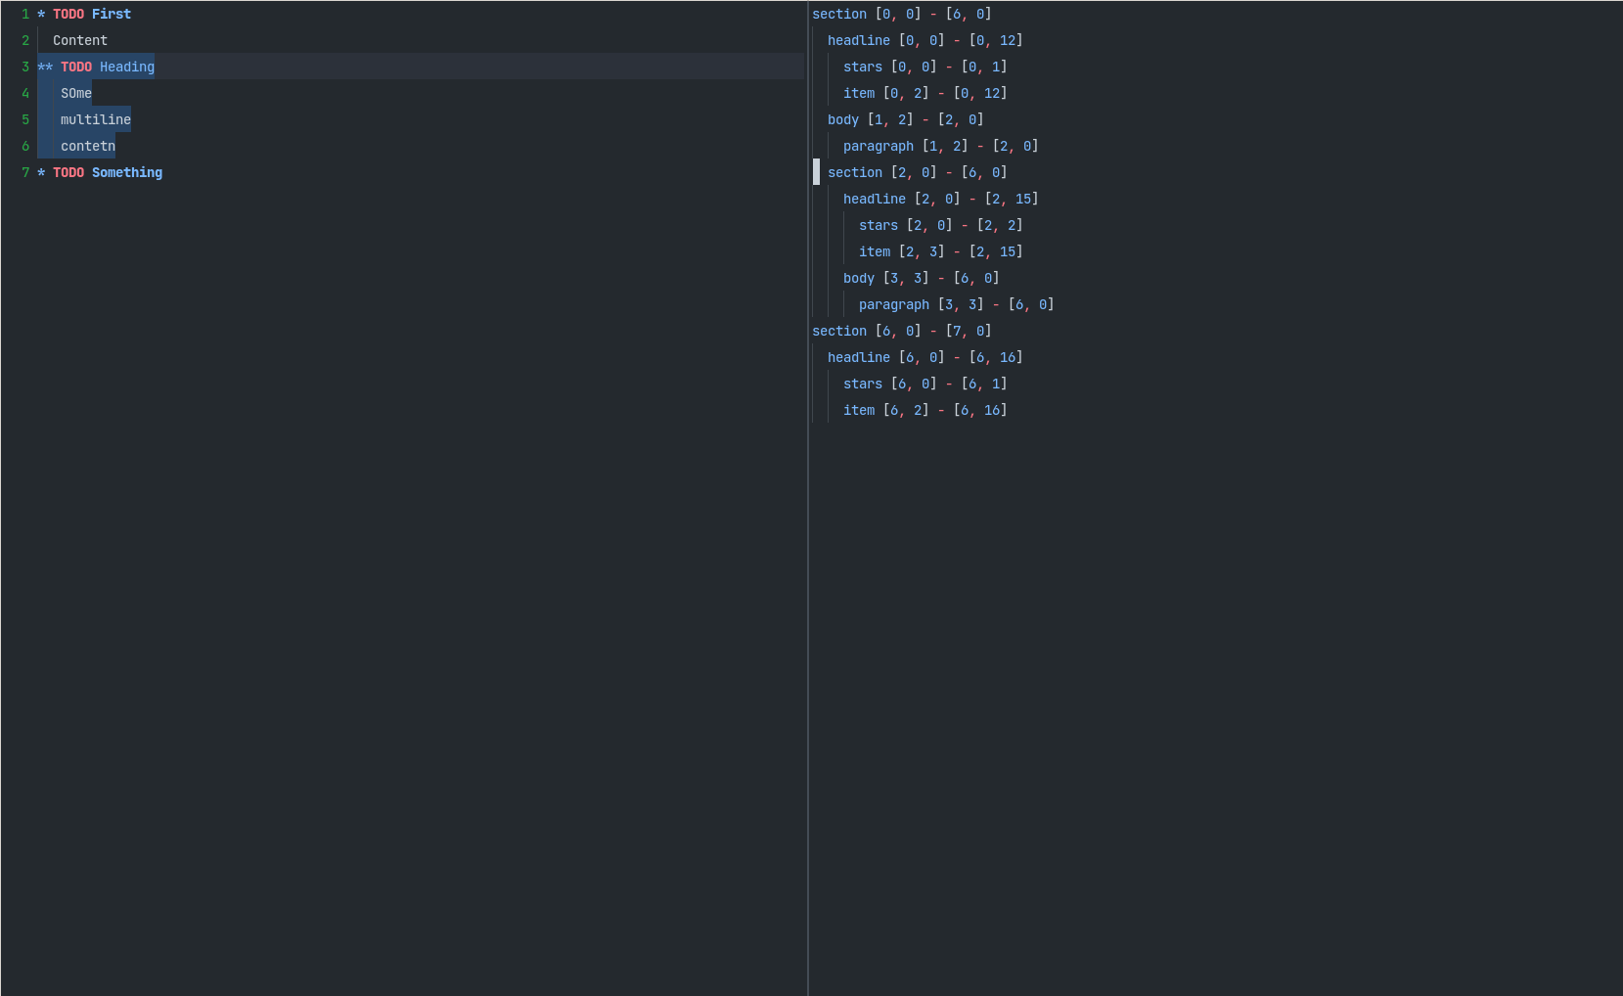Image resolution: width=1623 pixels, height=996 pixels.
Task: Click line number 1 in gutter
Action: tap(25, 14)
